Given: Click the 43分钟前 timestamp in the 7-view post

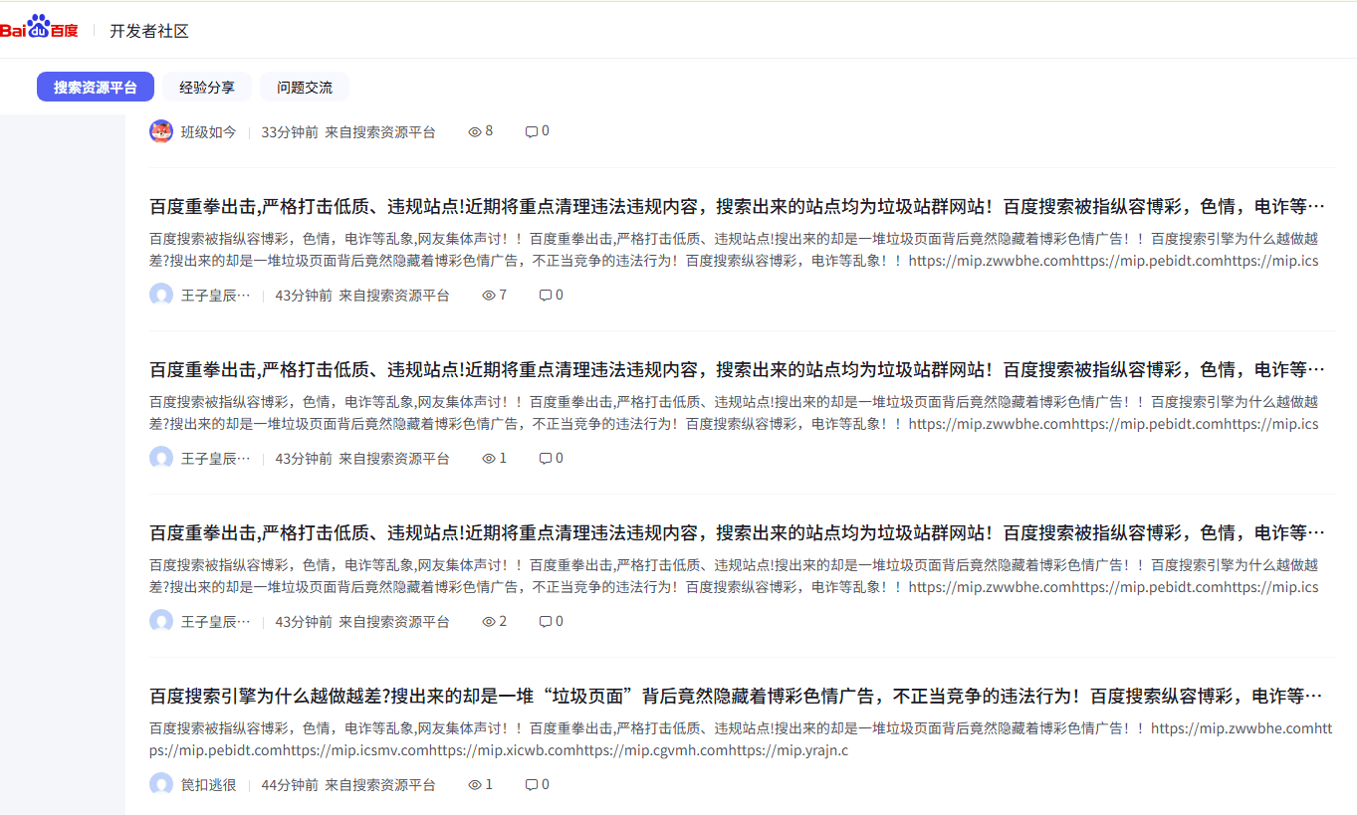Looking at the screenshot, I should [304, 295].
